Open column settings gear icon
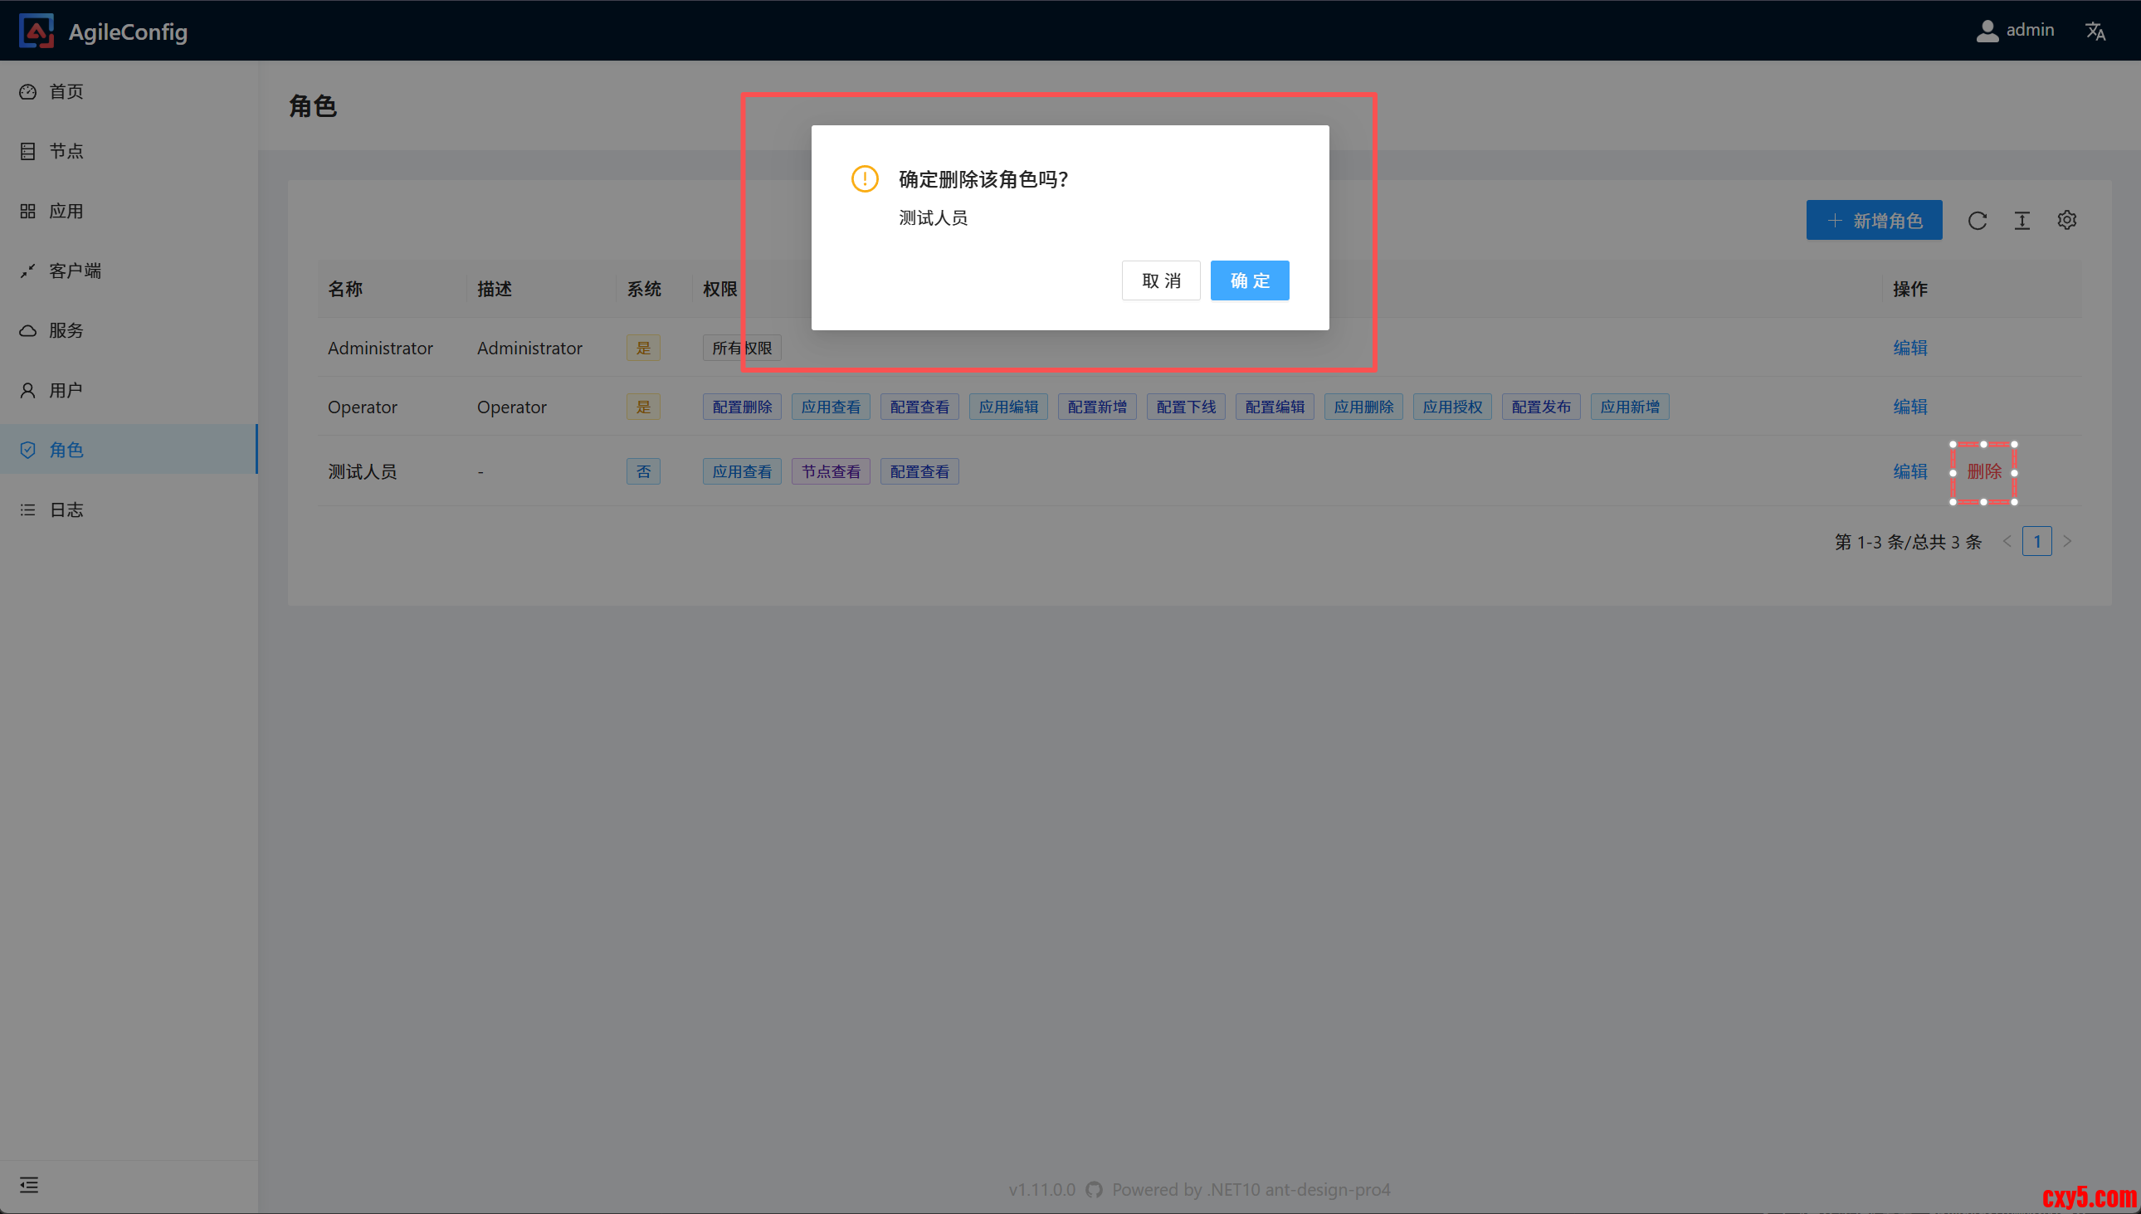This screenshot has height=1214, width=2141. tap(2067, 220)
